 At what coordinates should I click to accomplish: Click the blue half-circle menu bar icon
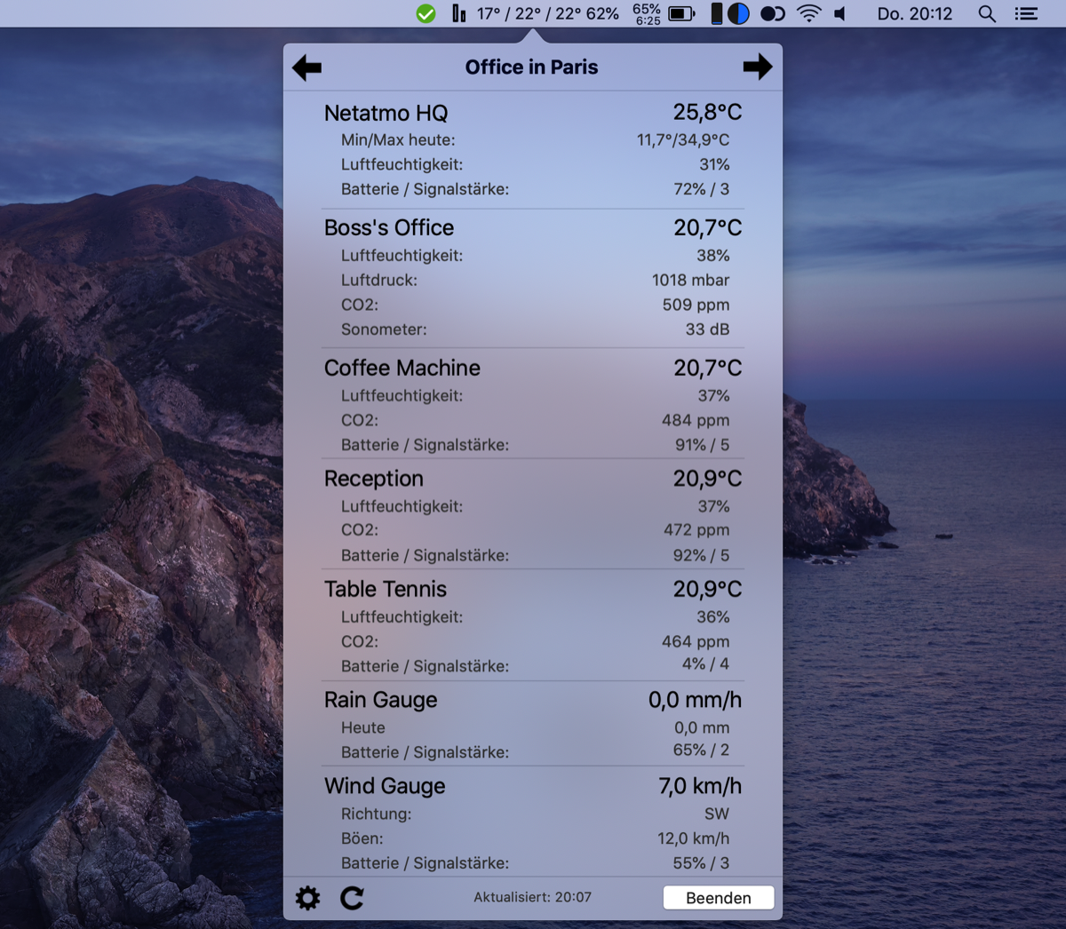(x=738, y=13)
